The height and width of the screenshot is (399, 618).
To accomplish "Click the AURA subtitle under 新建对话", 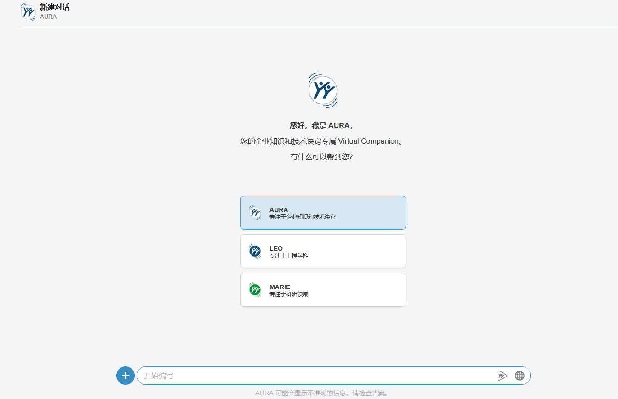I will coord(48,17).
